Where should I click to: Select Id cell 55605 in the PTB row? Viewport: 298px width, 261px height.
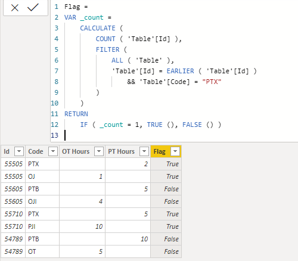pyautogui.click(x=13, y=189)
